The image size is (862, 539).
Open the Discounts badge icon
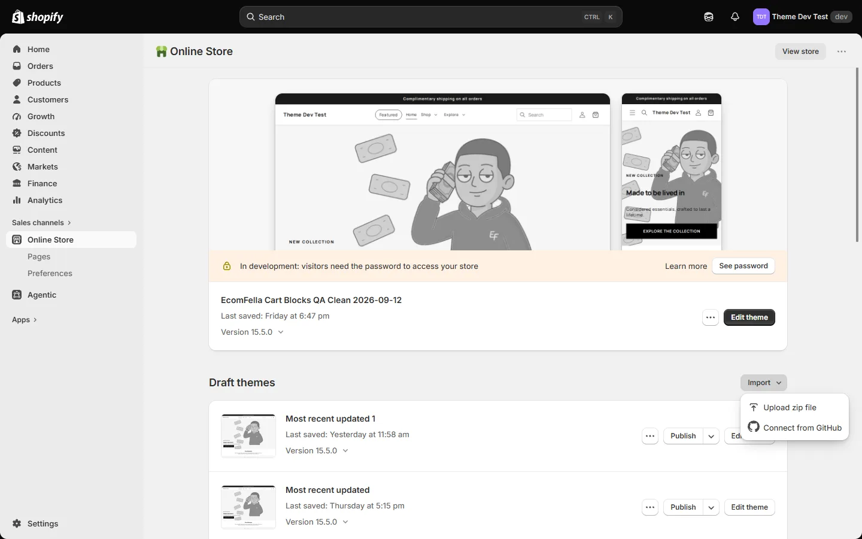(x=17, y=133)
